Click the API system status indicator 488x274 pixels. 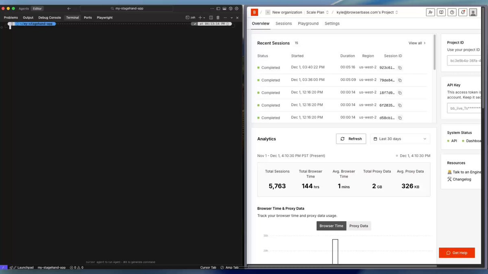[452, 141]
